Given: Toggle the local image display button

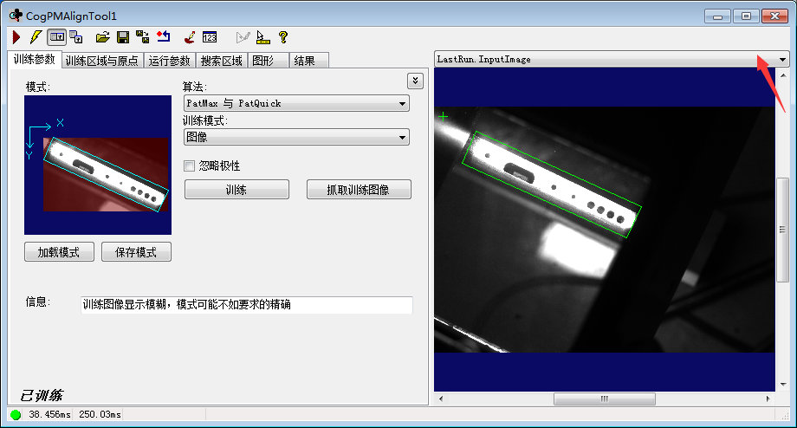Looking at the screenshot, I should [56, 37].
